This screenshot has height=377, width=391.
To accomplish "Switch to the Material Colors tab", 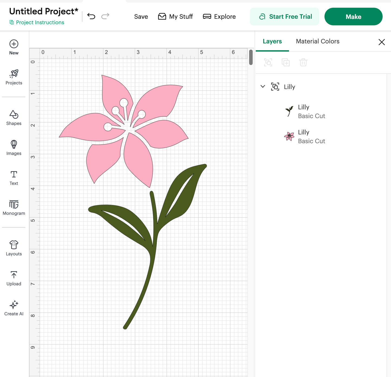I will click(x=318, y=41).
